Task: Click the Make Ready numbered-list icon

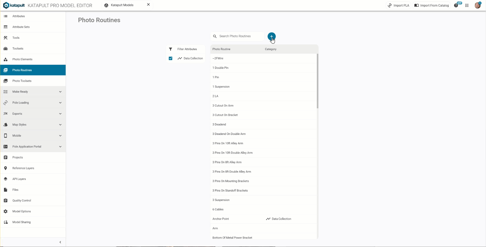Action: (x=6, y=92)
